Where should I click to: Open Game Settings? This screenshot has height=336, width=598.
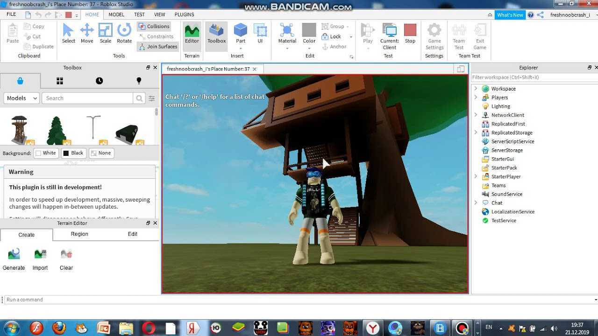434,36
